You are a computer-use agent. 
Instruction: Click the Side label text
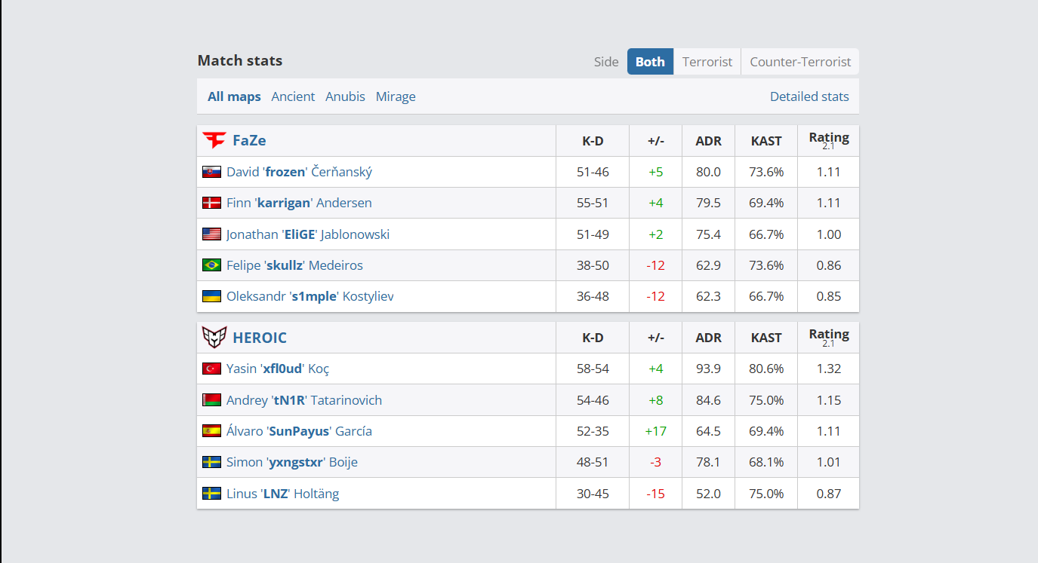click(606, 62)
